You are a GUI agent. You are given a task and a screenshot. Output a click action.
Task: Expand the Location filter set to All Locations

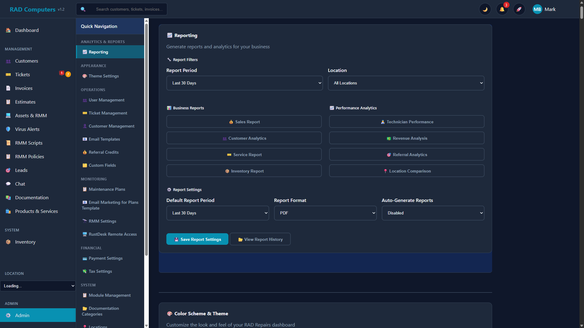[x=406, y=83]
